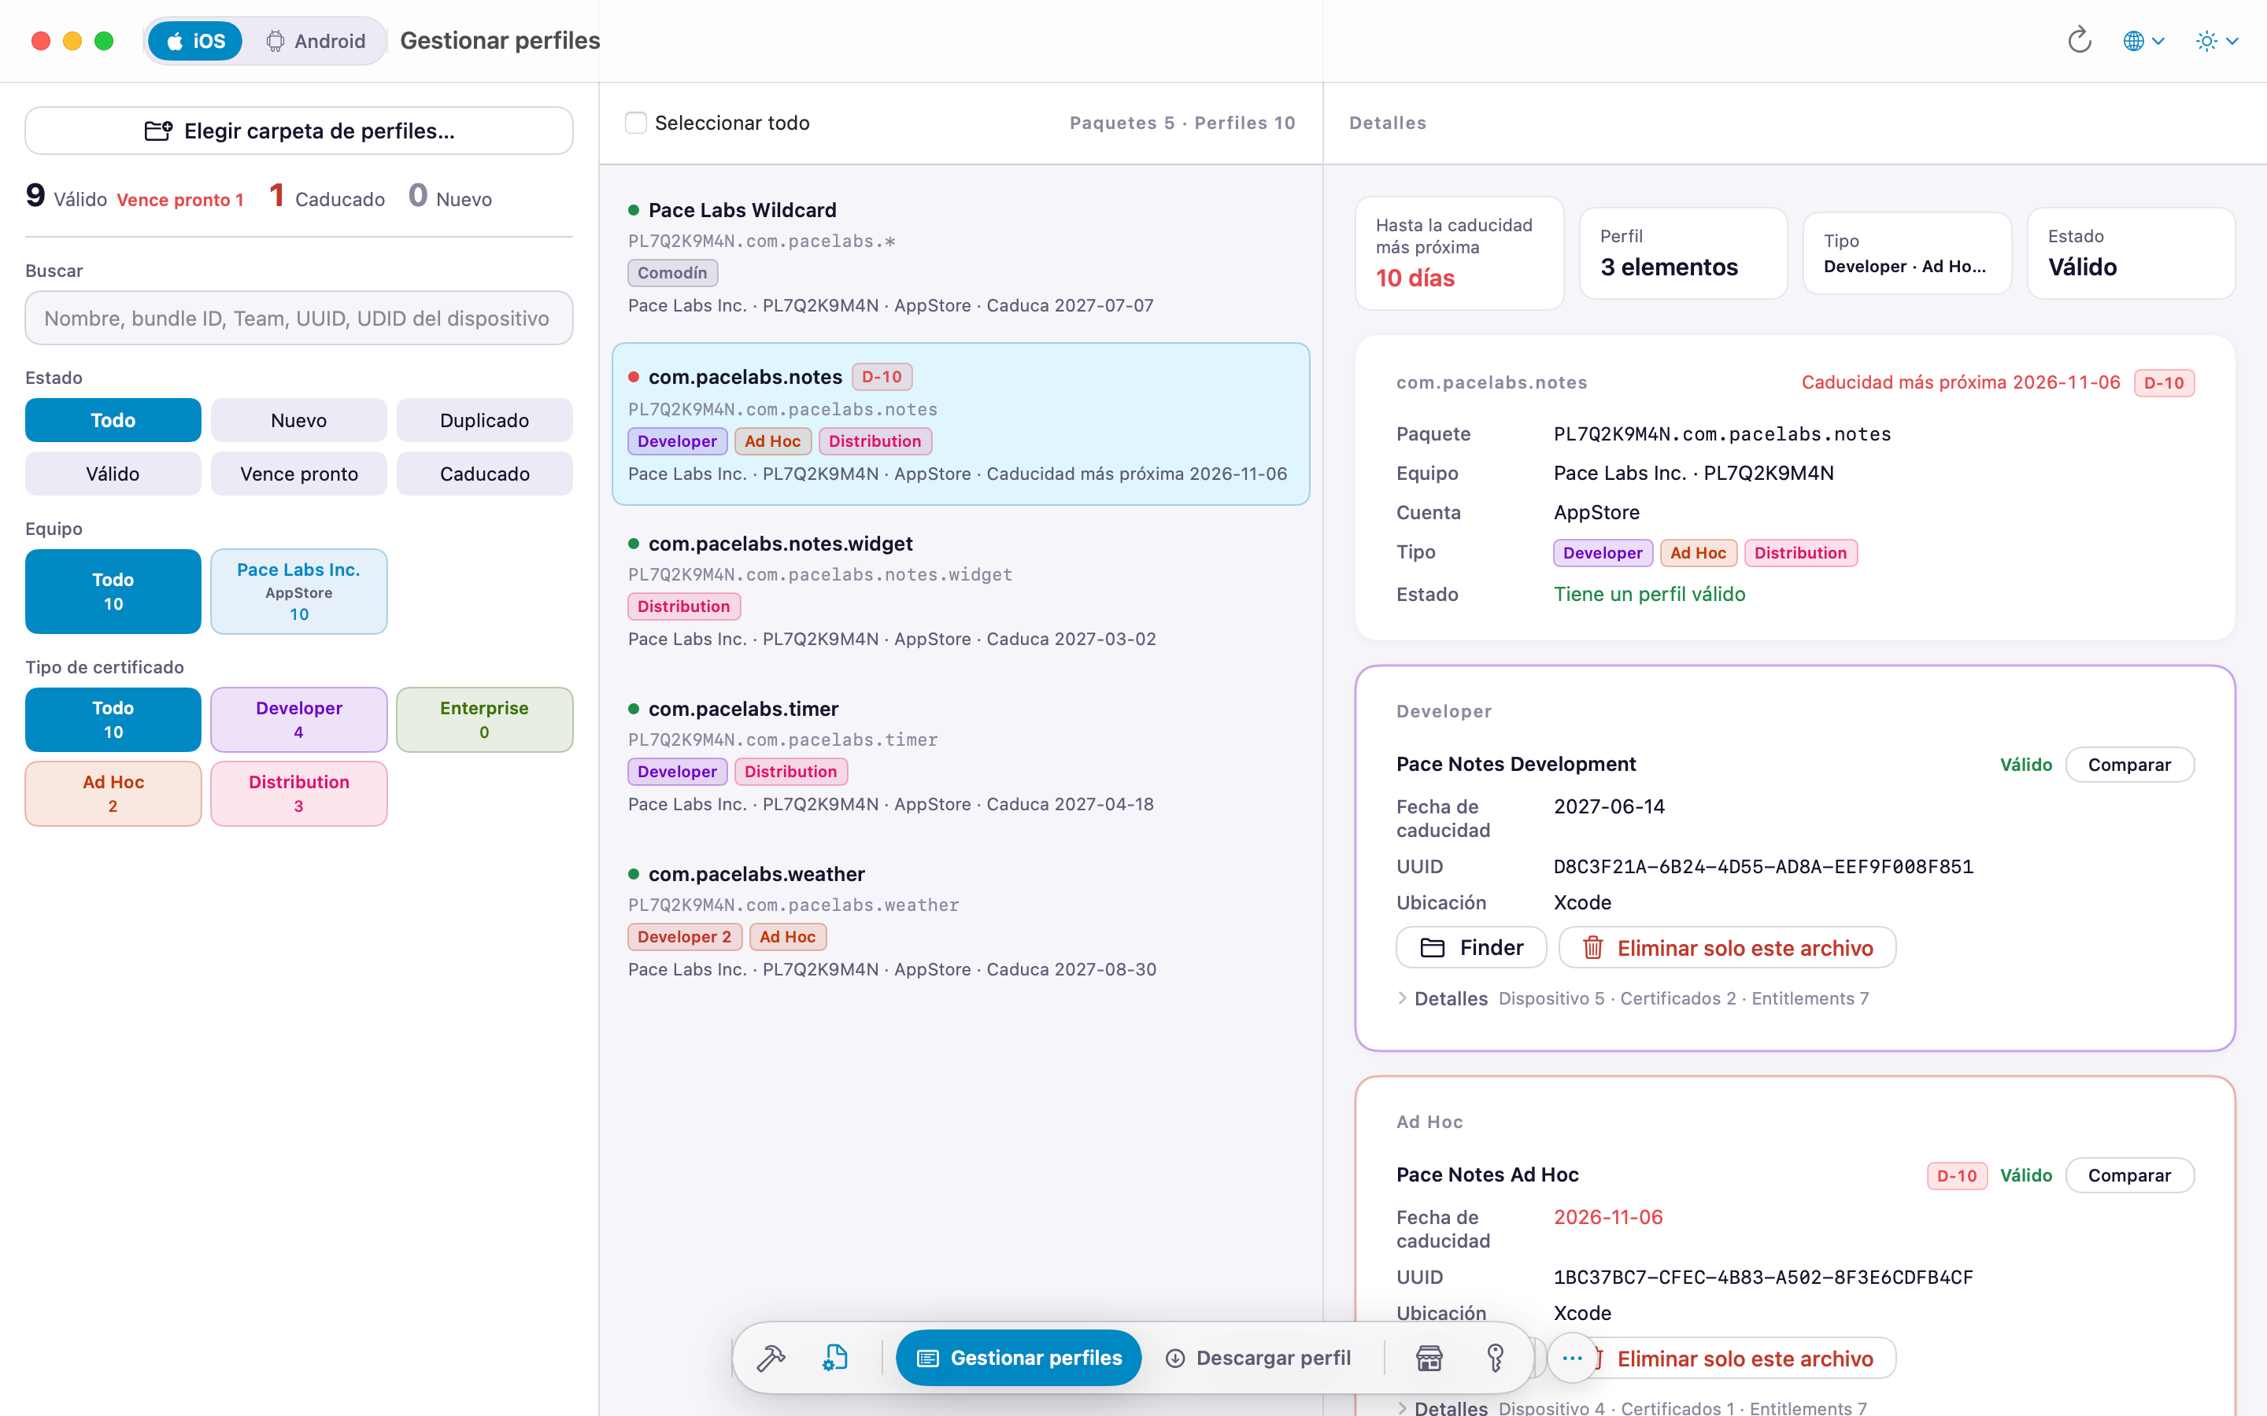Screen dimensions: 2267x1416
Task: Select com.pacelabs.timer package row
Action: [x=960, y=755]
